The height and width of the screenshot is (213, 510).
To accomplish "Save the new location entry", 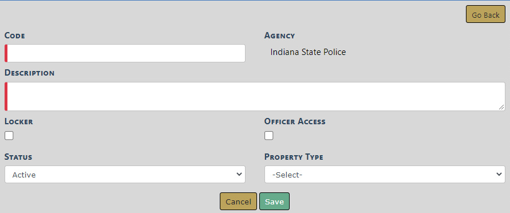I will click(274, 202).
